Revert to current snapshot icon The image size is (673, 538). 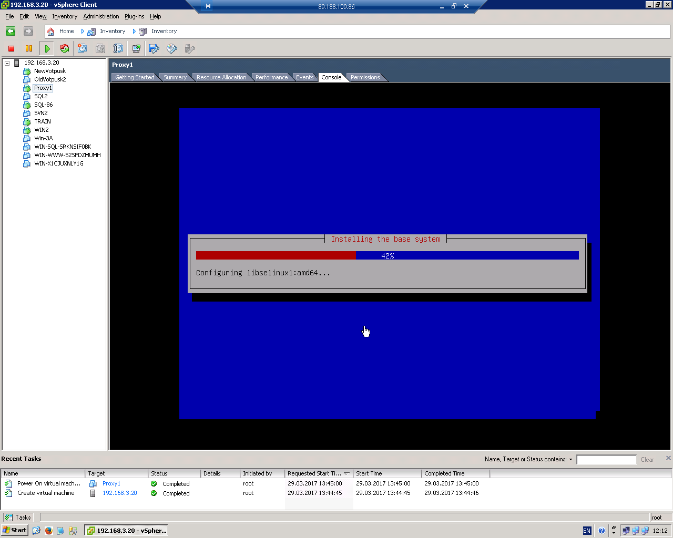(x=100, y=49)
